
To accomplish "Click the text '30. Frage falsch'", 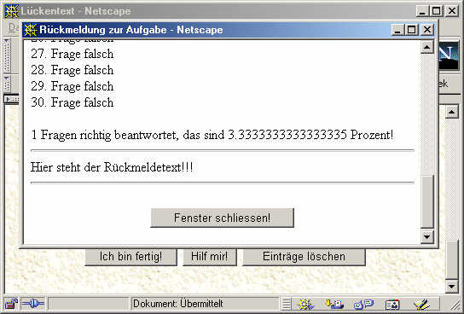I will pos(72,102).
